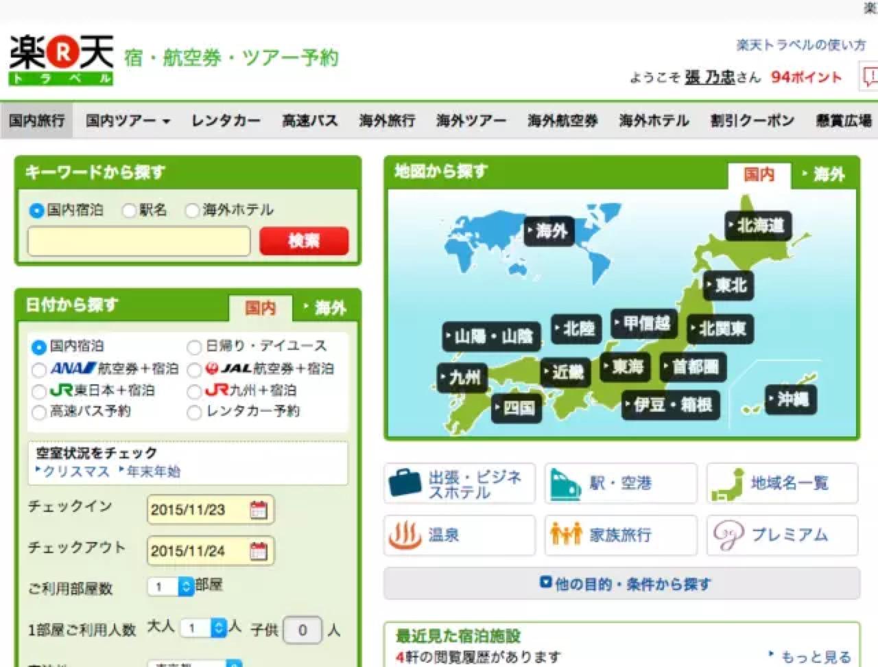Screen dimensions: 878x667
Task: Select 日帰り・デイユース option
Action: pyautogui.click(x=195, y=346)
